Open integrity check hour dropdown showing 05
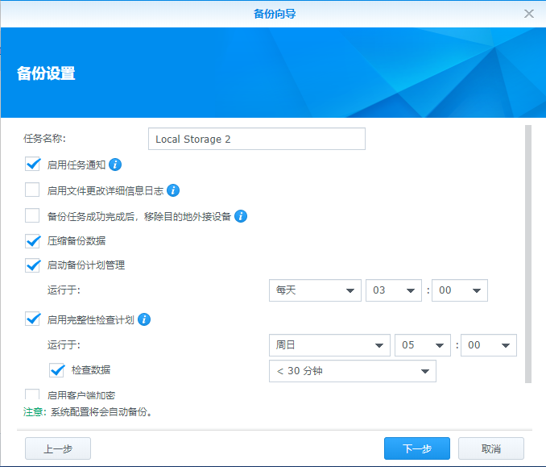 coord(423,345)
